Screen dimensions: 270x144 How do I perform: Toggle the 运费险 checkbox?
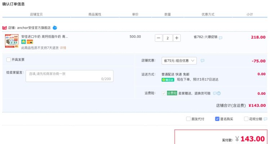point(163,93)
